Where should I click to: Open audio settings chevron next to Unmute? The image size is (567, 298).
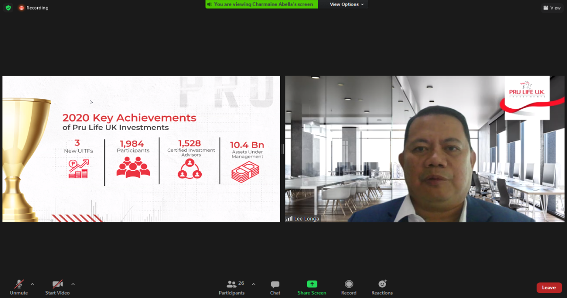coord(32,284)
